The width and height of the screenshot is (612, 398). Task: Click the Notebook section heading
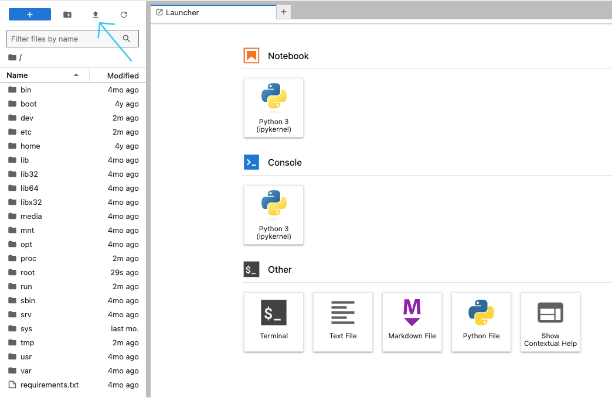[288, 56]
